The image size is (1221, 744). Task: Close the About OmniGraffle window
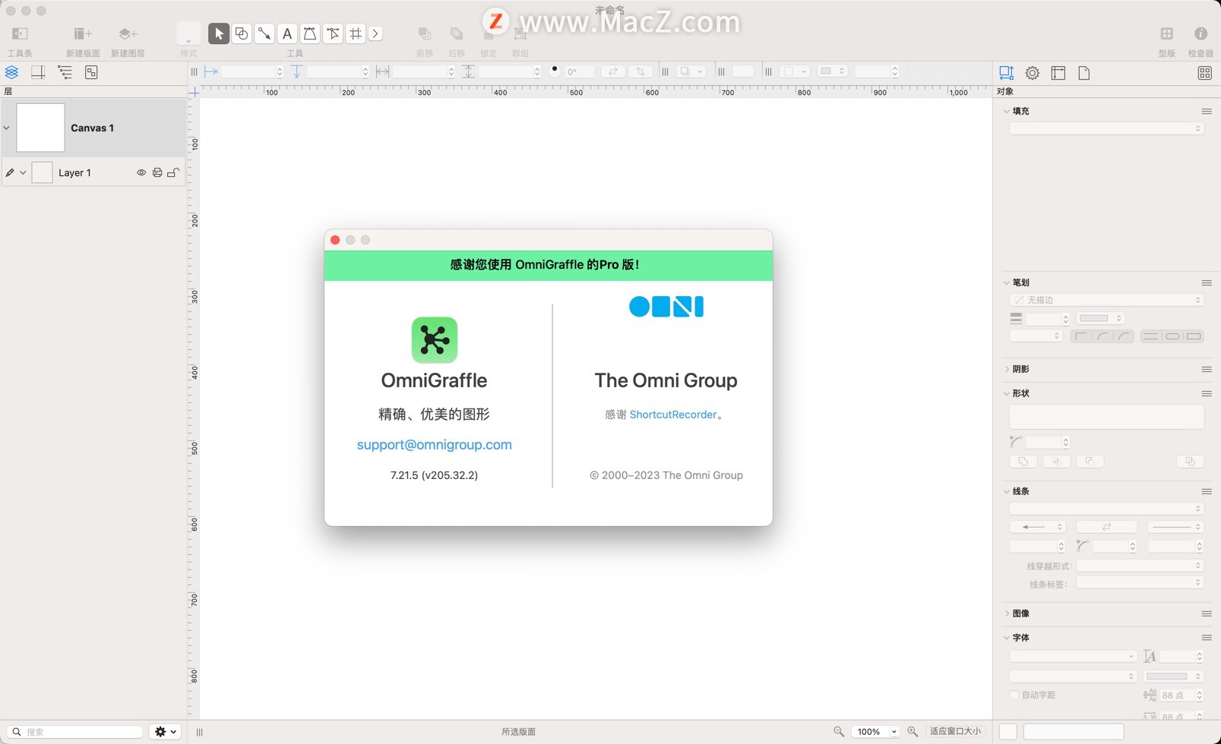[335, 240]
